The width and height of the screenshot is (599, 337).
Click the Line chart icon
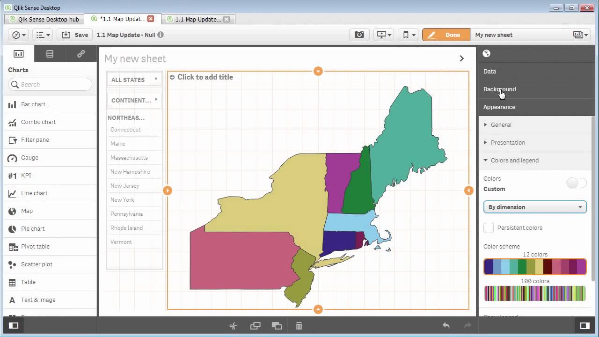(x=12, y=194)
